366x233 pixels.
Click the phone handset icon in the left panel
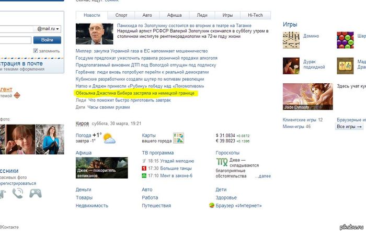click(18, 193)
